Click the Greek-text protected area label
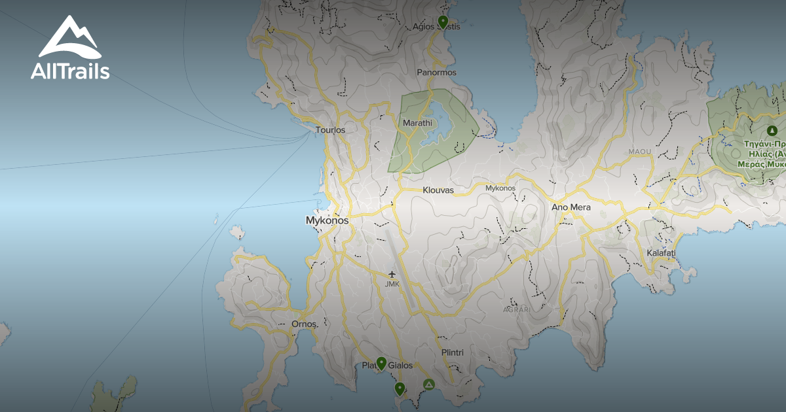This screenshot has width=786, height=412. [764, 154]
